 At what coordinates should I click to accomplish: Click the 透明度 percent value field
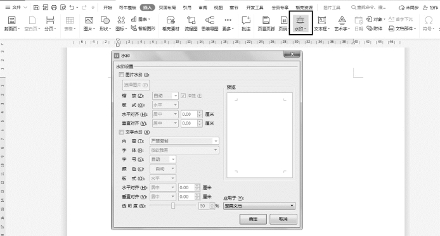[x=204, y=206]
